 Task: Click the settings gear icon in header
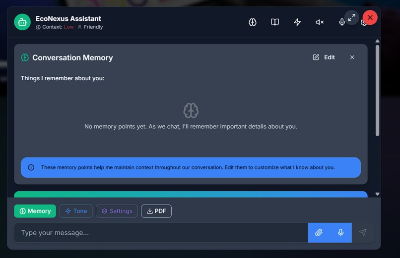pos(363,23)
